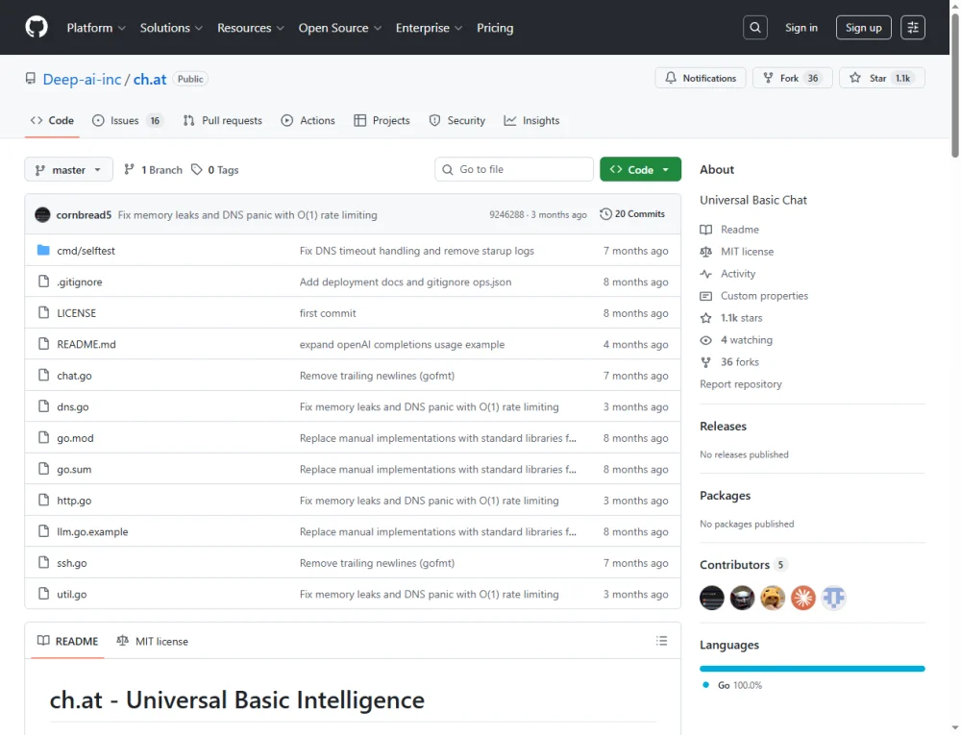Click the cmd/selftest folder icon
This screenshot has height=735, width=961.
pyautogui.click(x=42, y=251)
